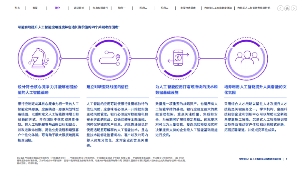Select 打造智慧银行 from the navigation

[x=100, y=8]
